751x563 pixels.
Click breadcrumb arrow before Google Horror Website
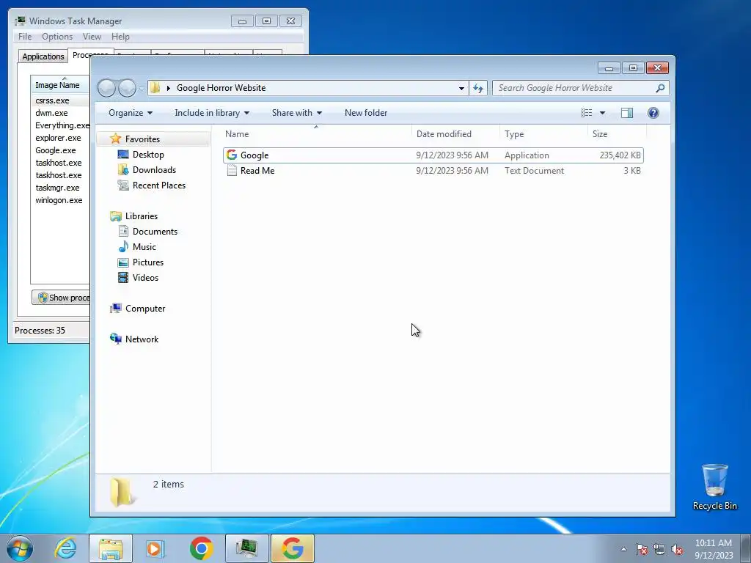click(169, 88)
